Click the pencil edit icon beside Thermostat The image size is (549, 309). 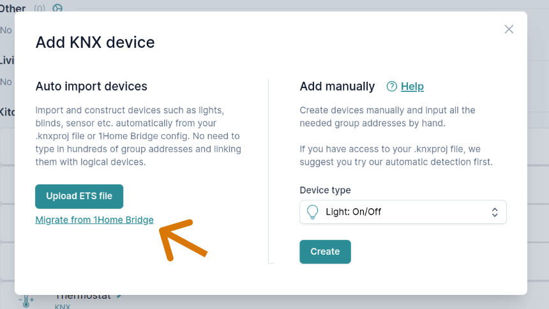(x=119, y=296)
